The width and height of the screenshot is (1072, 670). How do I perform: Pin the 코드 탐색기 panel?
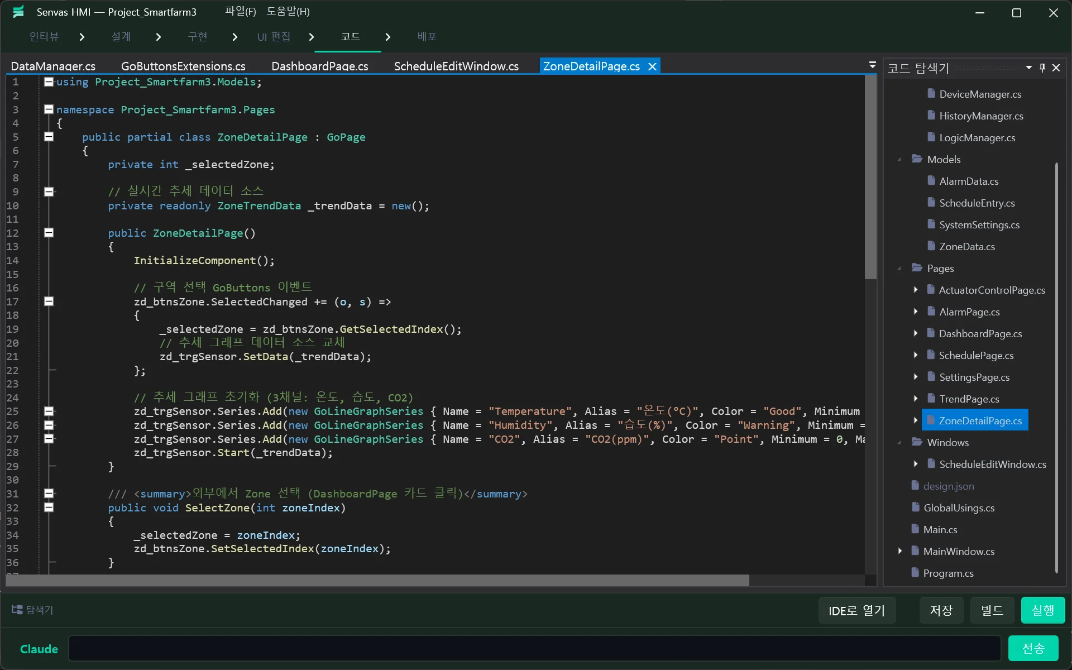(x=1042, y=68)
